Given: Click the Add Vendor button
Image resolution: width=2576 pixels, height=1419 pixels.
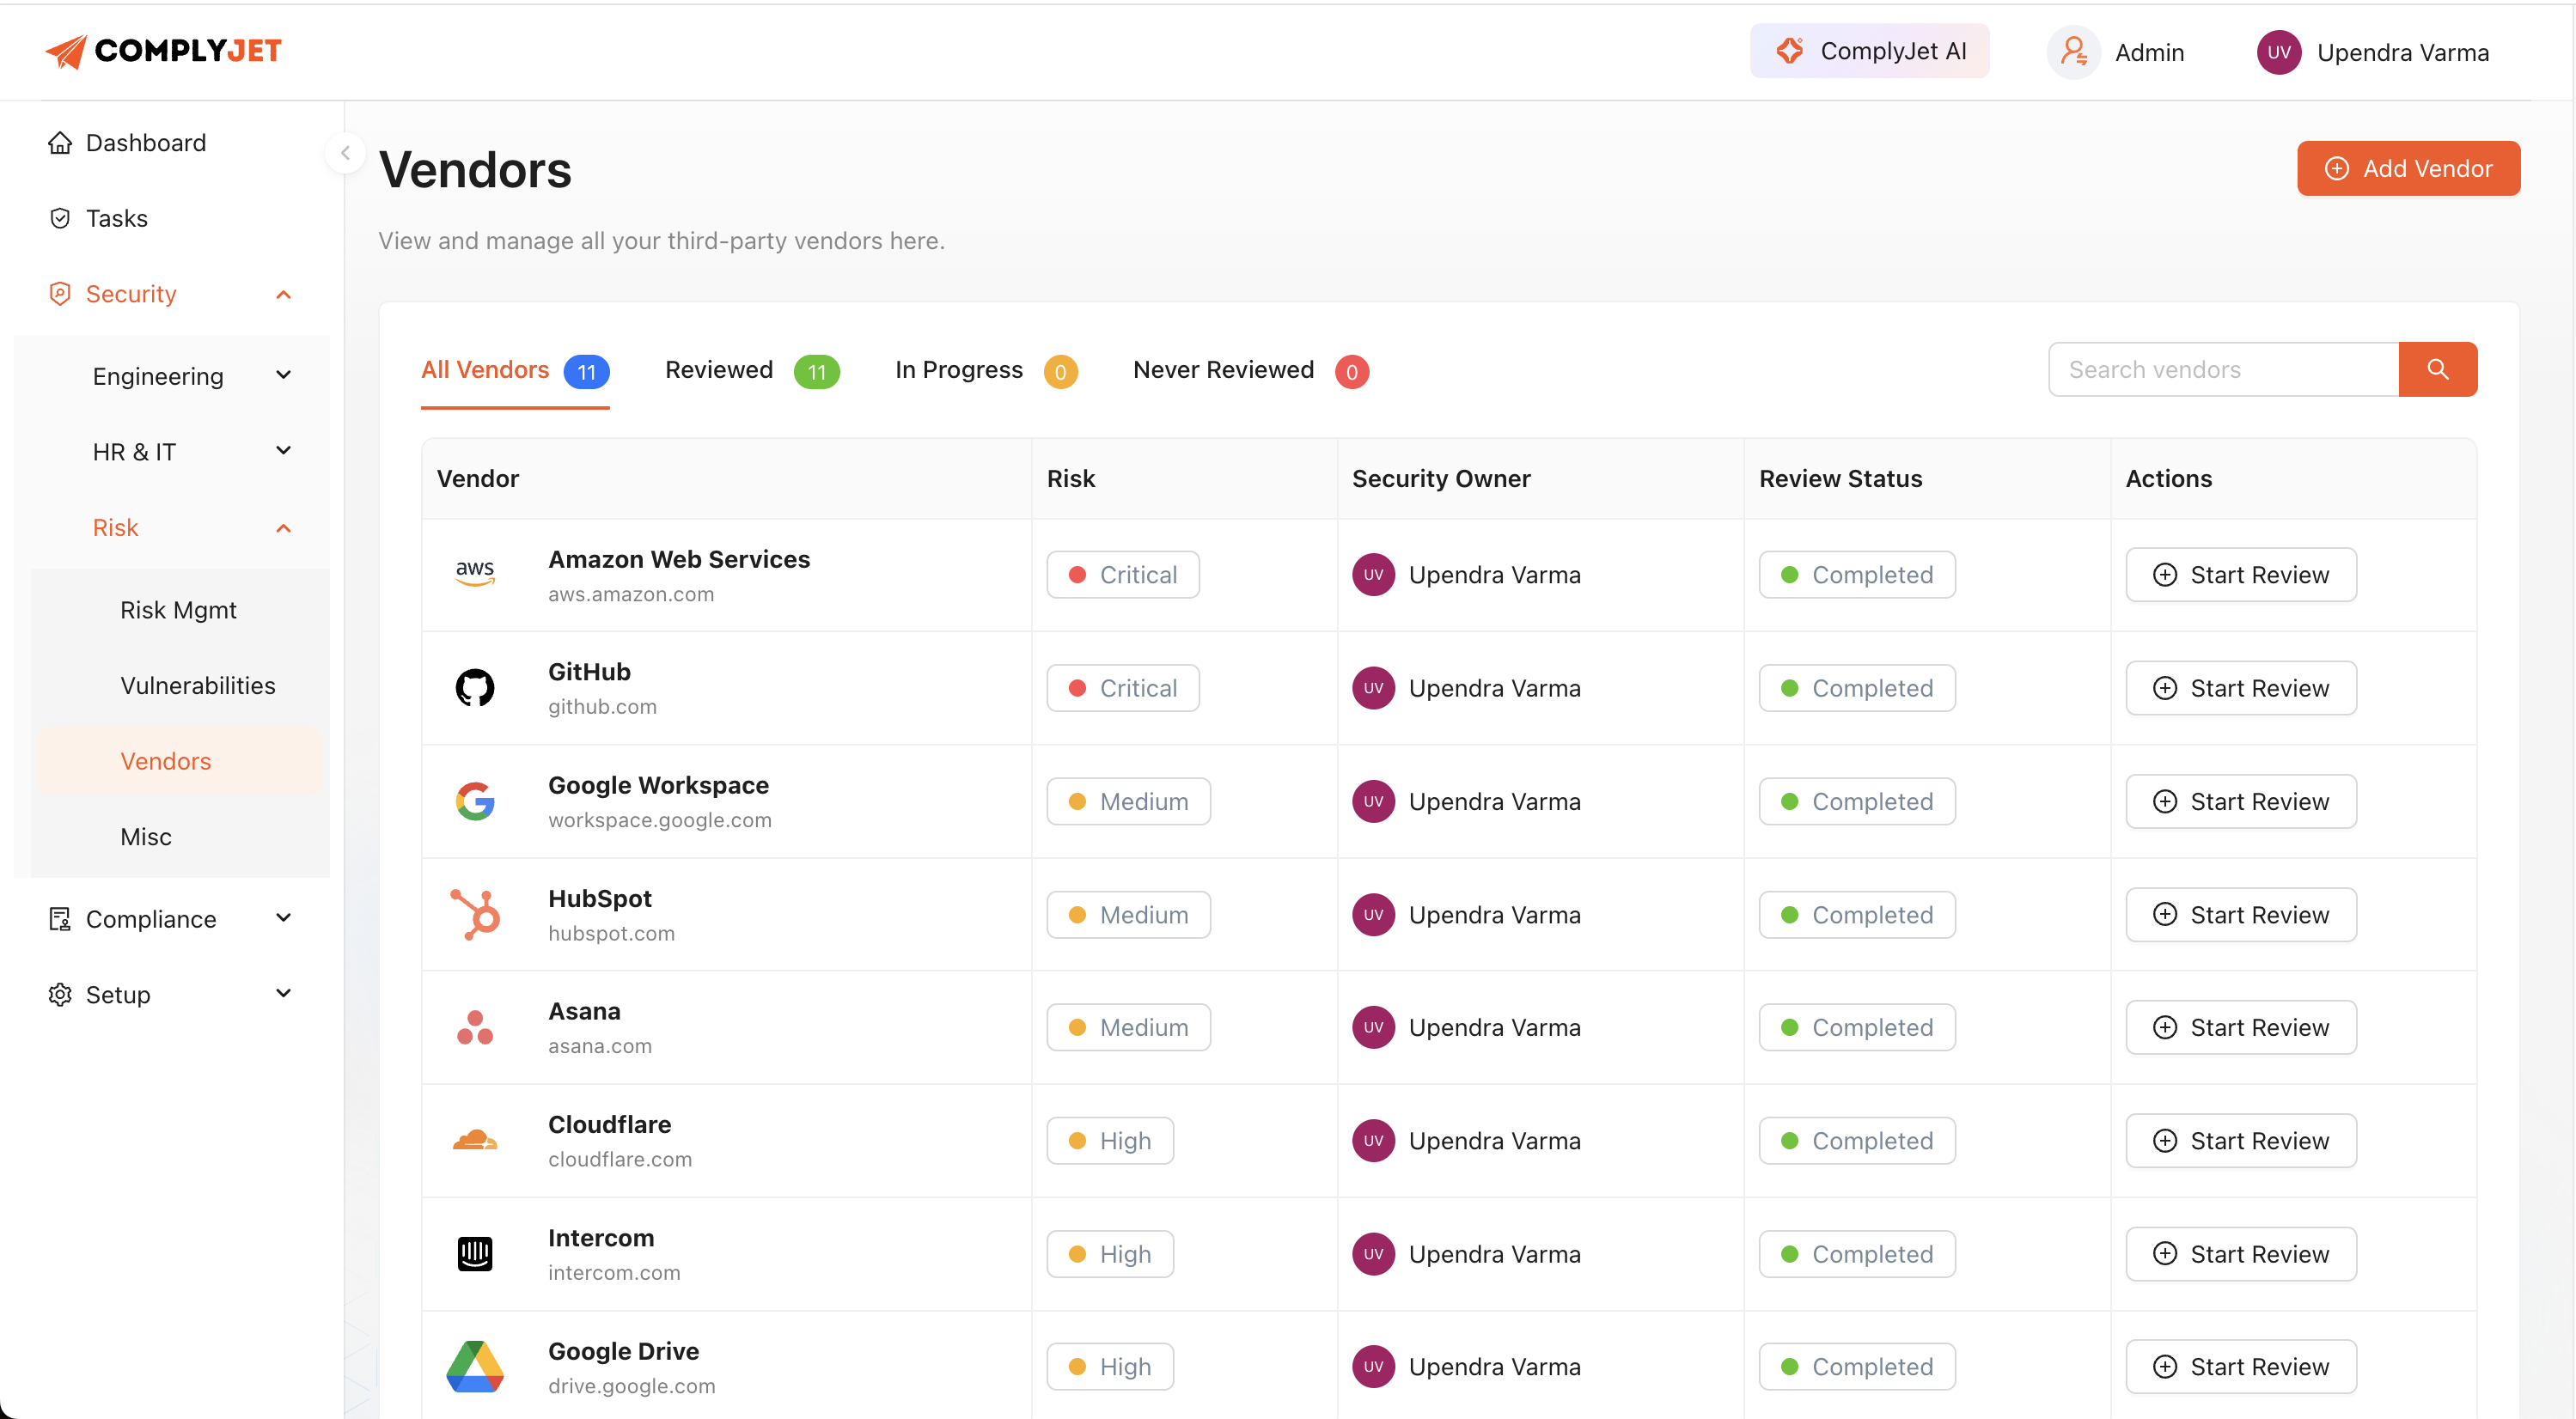Looking at the screenshot, I should click(2408, 168).
